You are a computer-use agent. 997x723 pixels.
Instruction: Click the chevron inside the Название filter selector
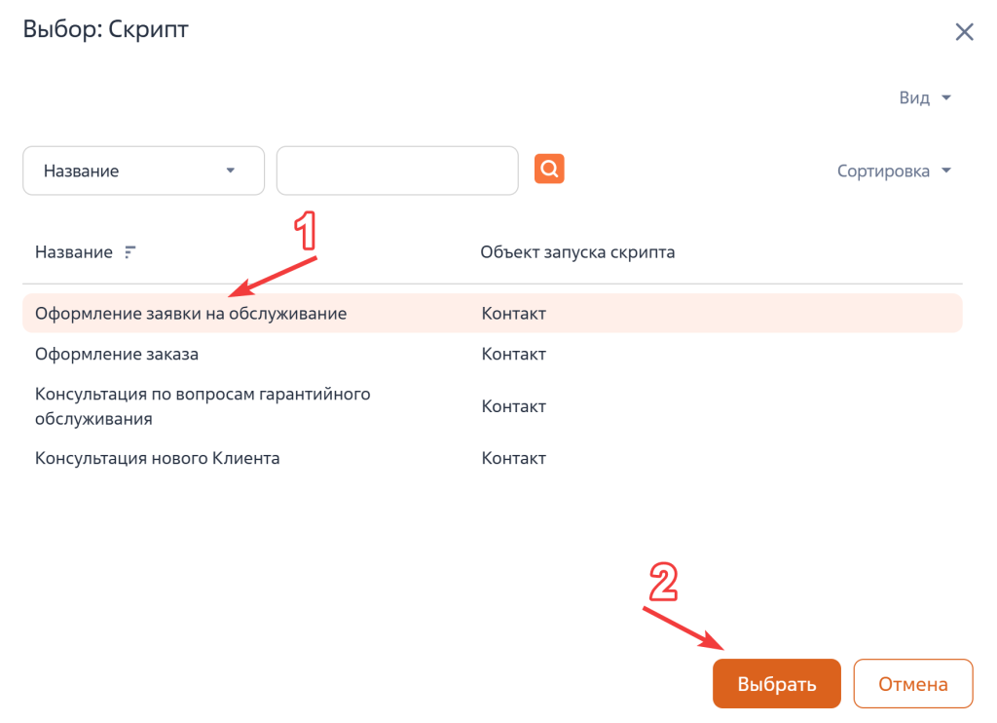pos(231,170)
